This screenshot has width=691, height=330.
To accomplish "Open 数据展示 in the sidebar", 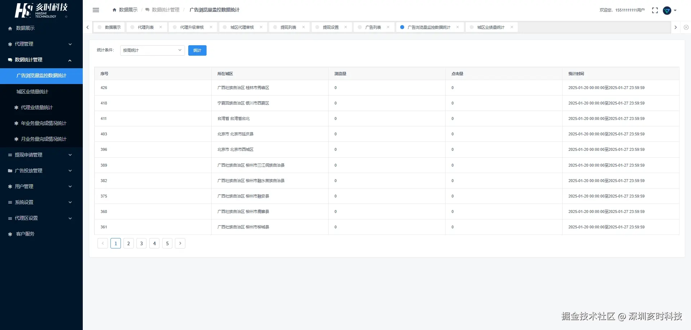I will 41,28.
